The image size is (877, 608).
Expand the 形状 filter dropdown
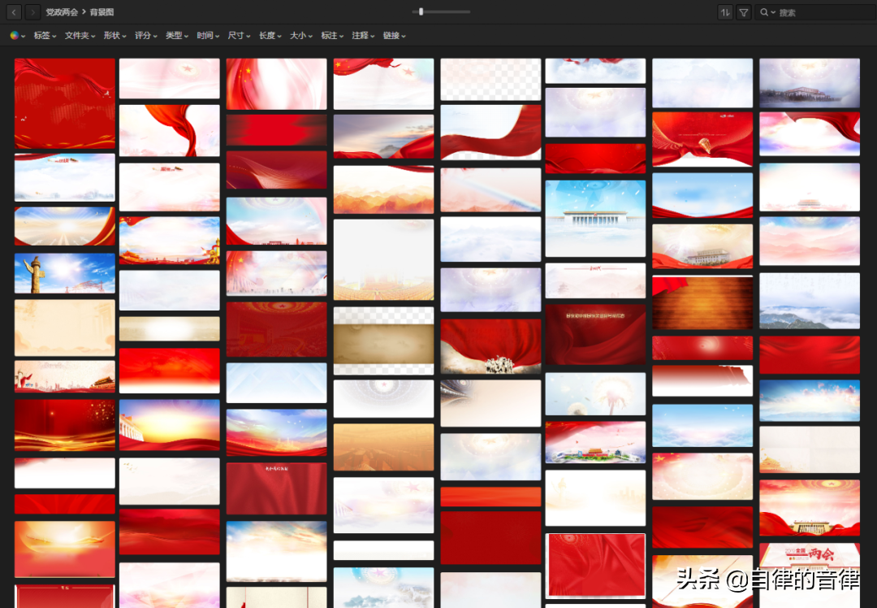(x=114, y=35)
